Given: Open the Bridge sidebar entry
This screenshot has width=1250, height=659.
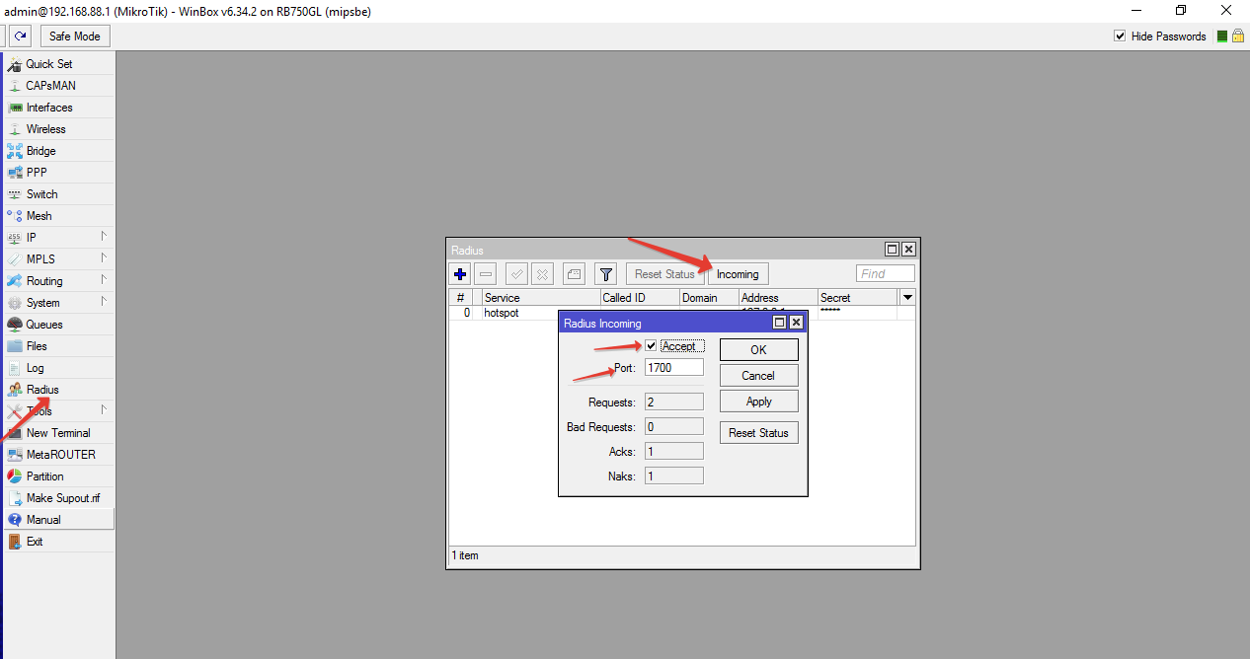Looking at the screenshot, I should (x=40, y=151).
